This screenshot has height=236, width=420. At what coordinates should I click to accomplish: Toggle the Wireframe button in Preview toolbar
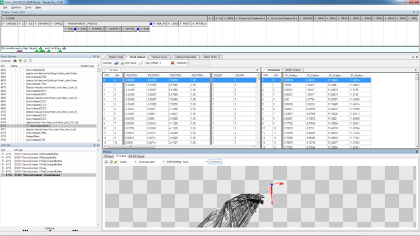[x=215, y=162]
